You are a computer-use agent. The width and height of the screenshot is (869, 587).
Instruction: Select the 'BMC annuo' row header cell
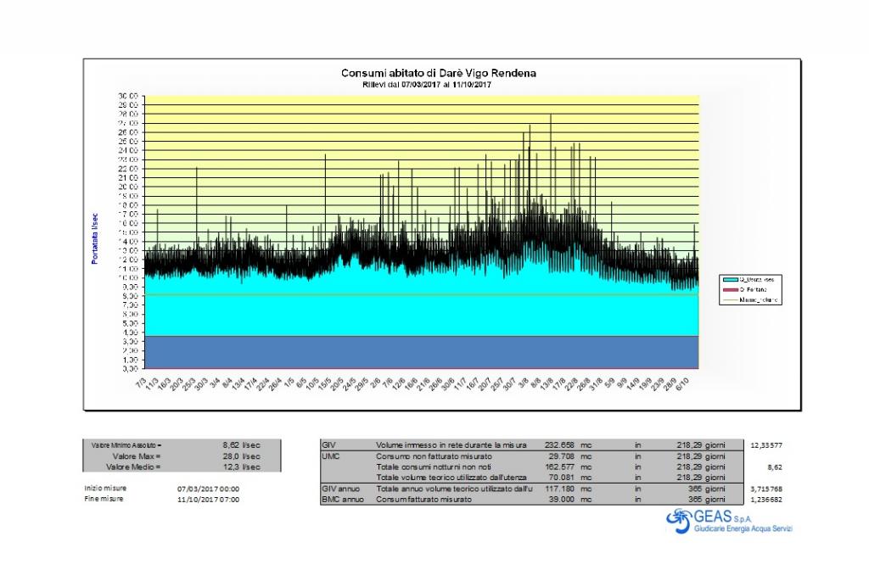(343, 500)
